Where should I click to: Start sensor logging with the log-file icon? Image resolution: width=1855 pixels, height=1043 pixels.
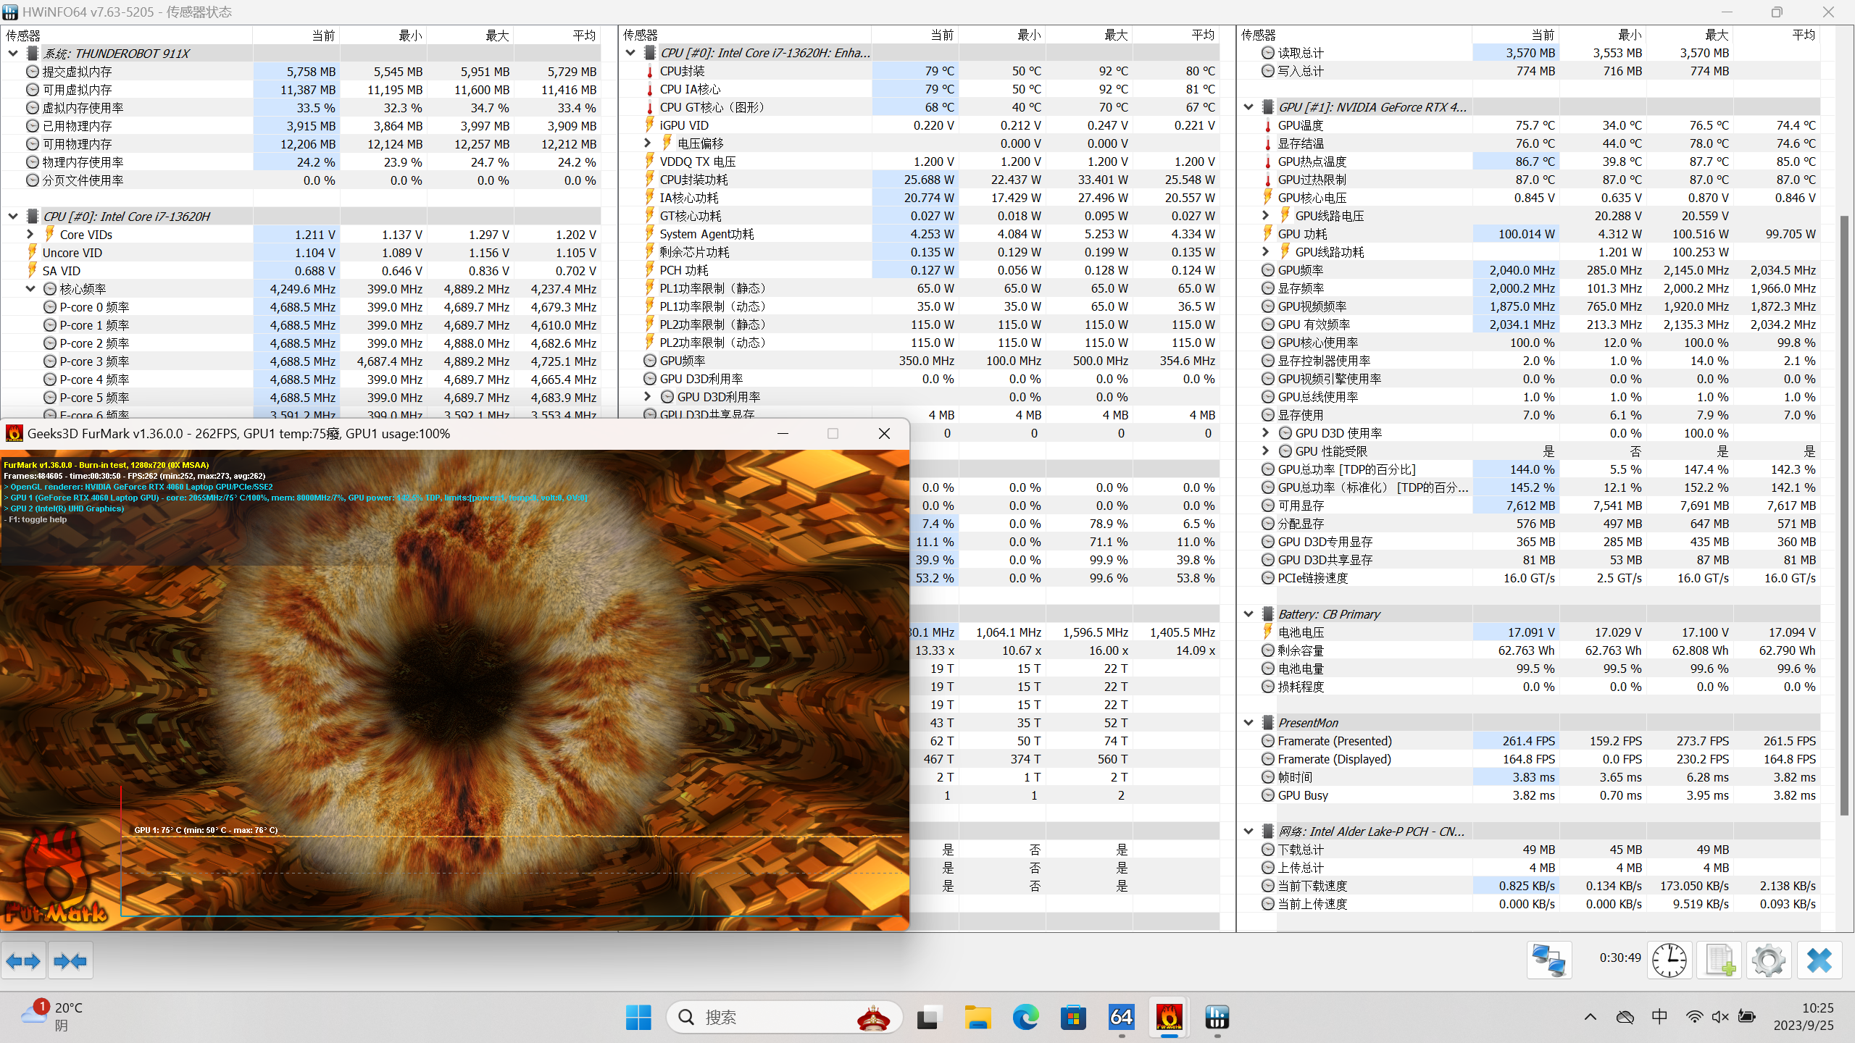pos(1719,960)
